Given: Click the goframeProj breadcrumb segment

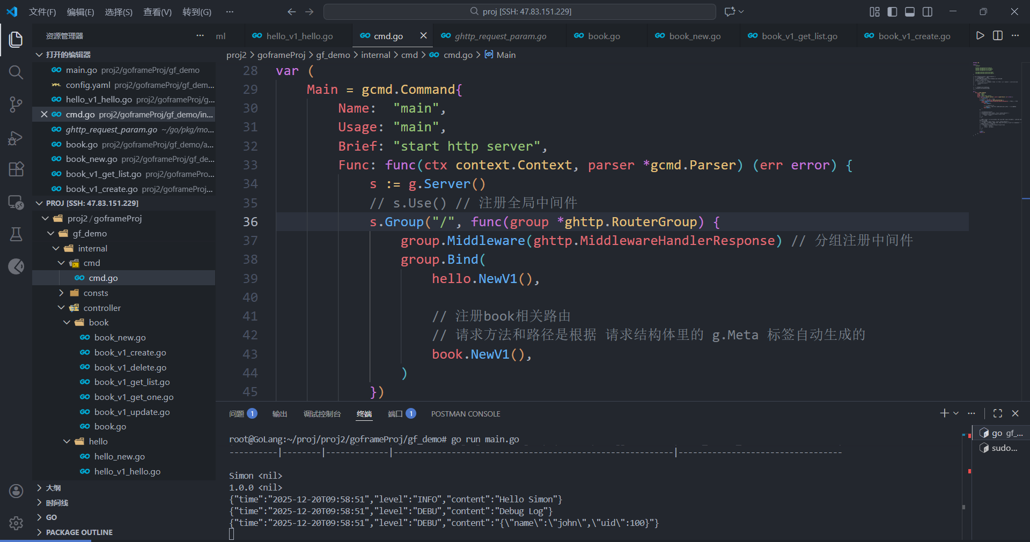Looking at the screenshot, I should (281, 55).
